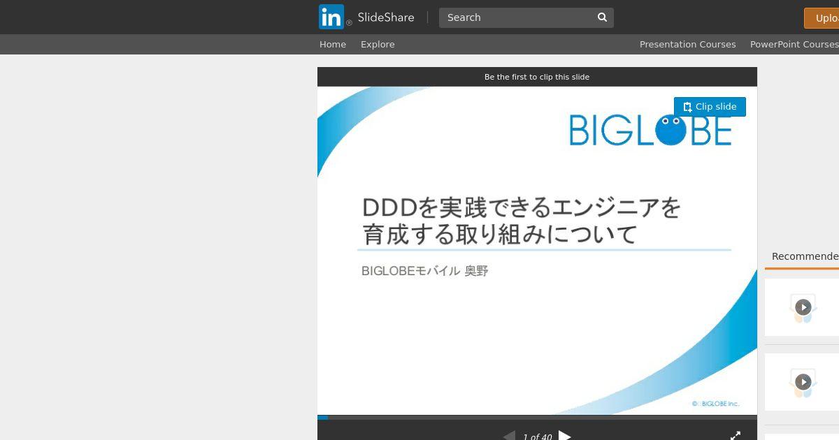Viewport: 839px width, 440px height.
Task: Click the orange Upload button
Action: [x=822, y=18]
